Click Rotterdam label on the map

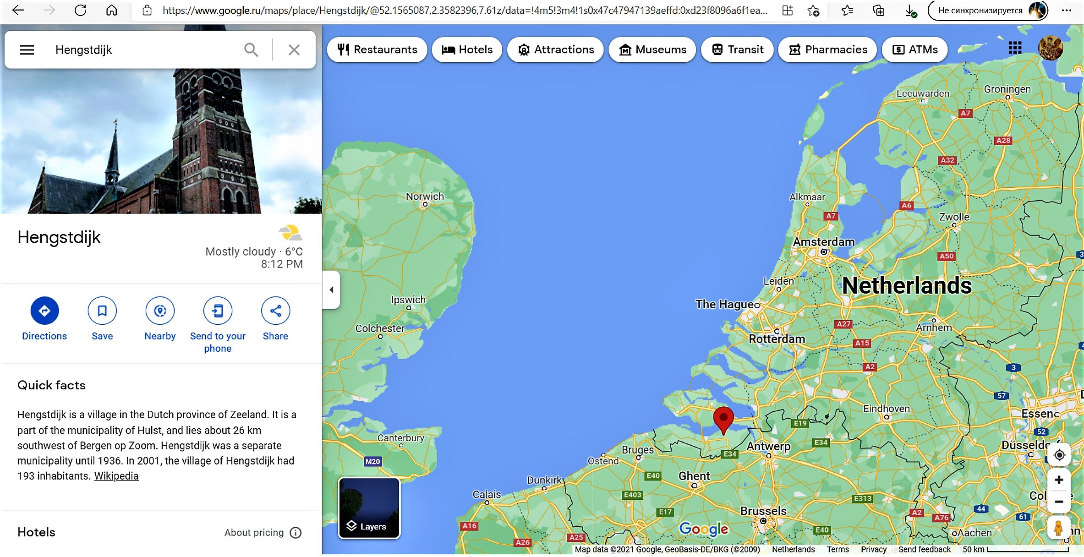click(x=777, y=339)
